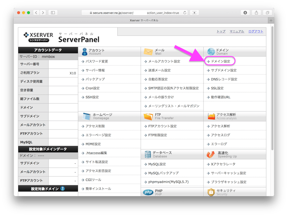Open SSH設定
The image size is (288, 216).
pos(92,97)
